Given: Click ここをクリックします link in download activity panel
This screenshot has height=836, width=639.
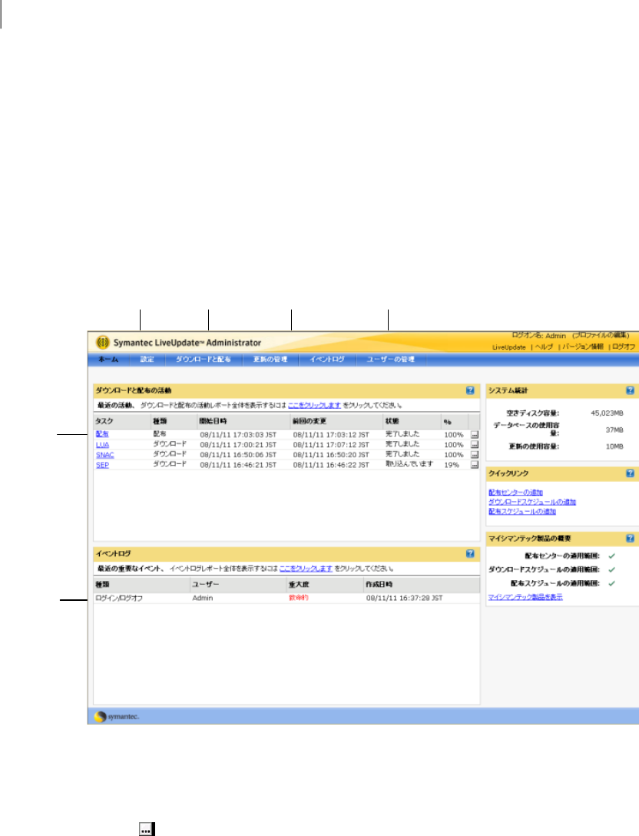Looking at the screenshot, I should (x=314, y=405).
